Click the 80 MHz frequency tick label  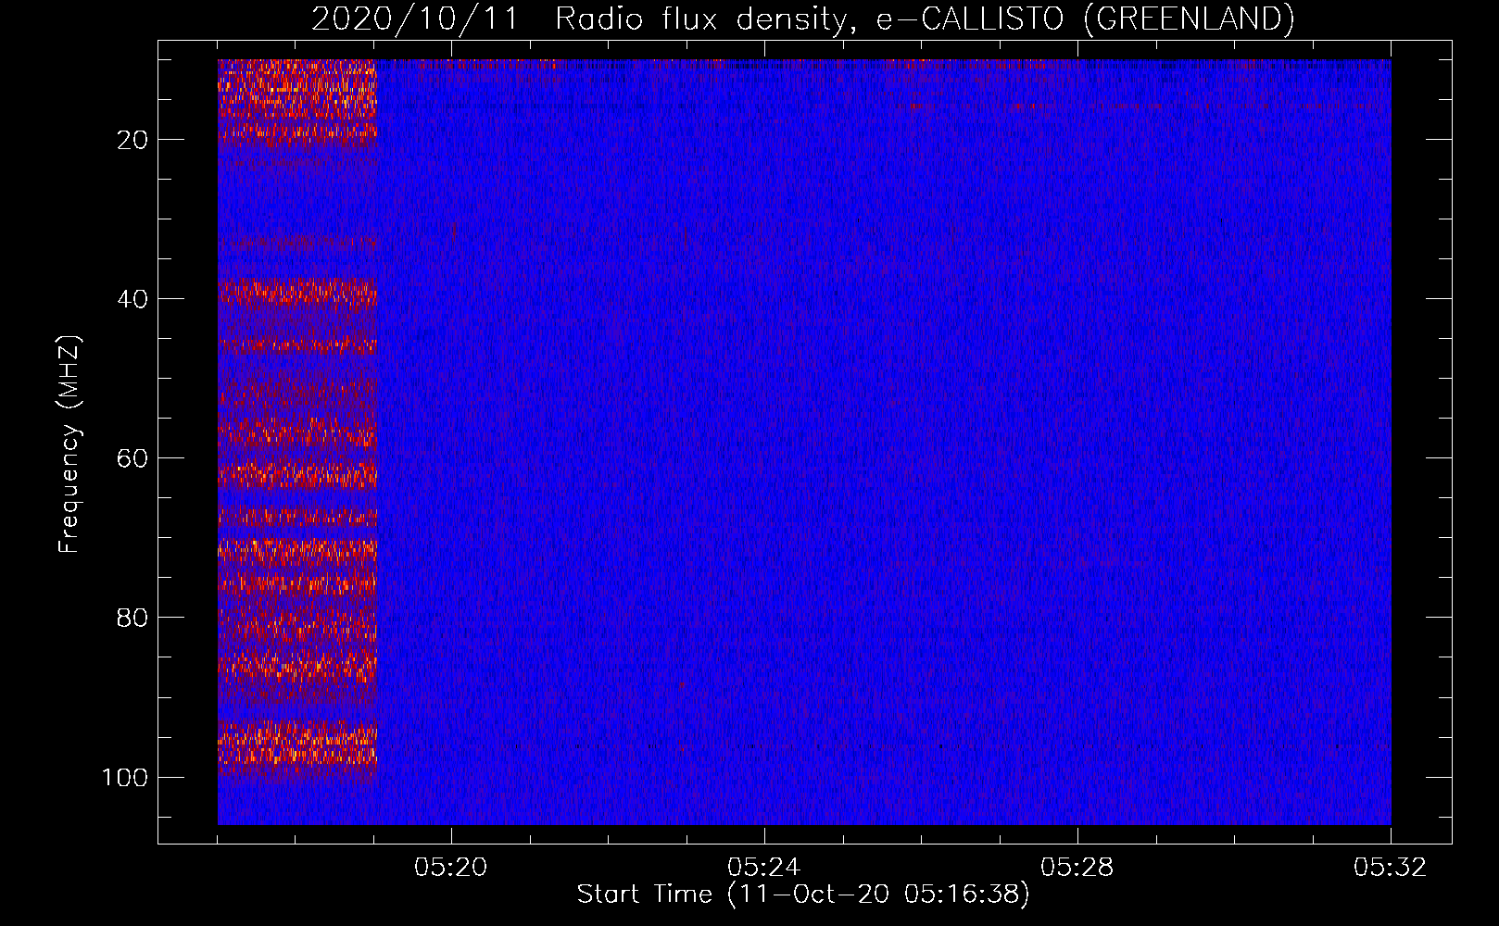tap(132, 618)
